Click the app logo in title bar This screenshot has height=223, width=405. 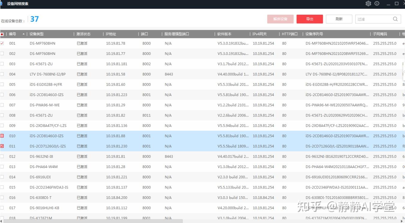click(x=1, y=4)
